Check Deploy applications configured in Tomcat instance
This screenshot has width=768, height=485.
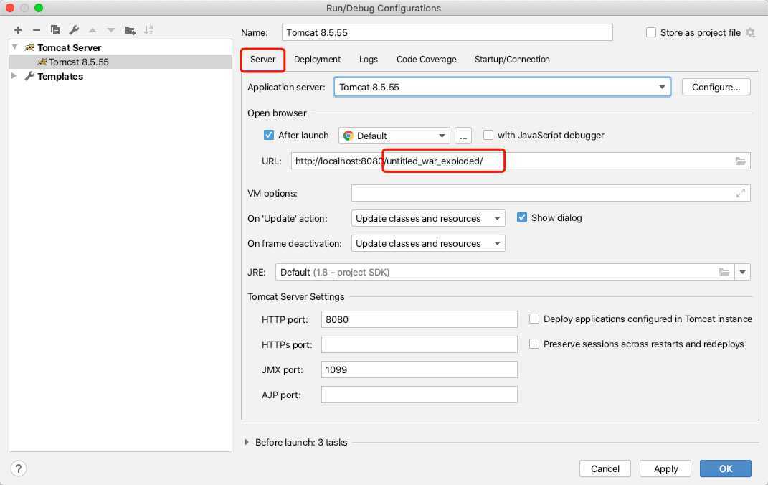(x=534, y=319)
